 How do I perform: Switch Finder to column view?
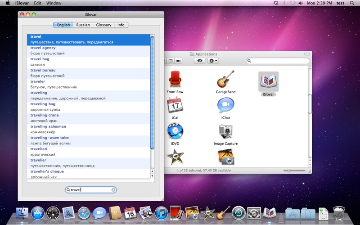tap(171, 61)
